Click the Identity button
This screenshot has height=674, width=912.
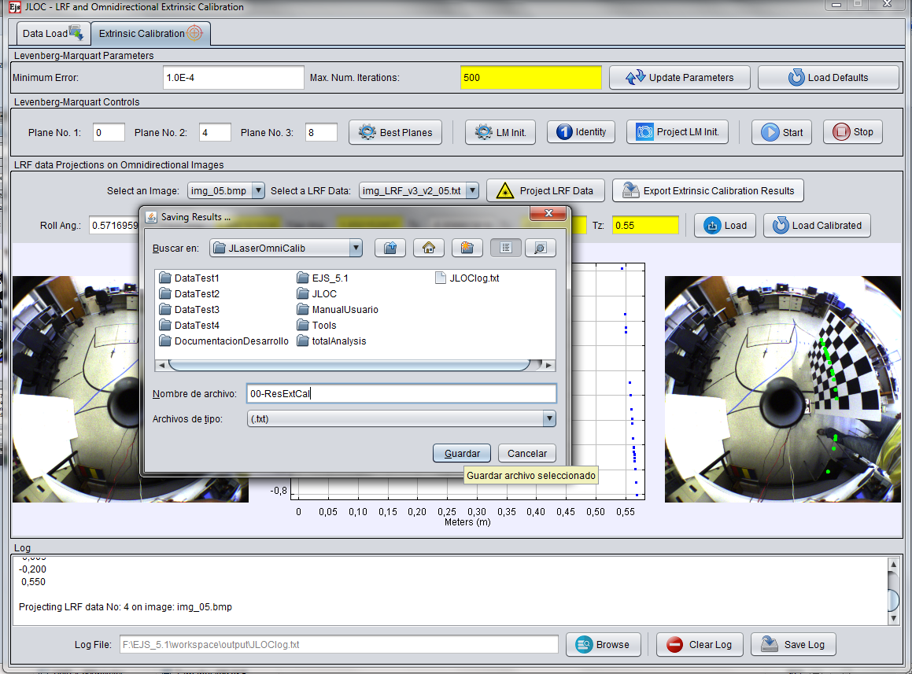pos(582,132)
